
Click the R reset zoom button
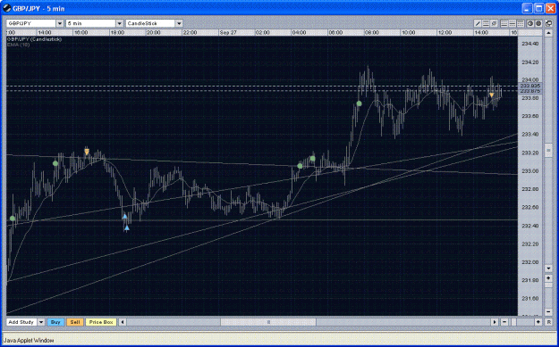point(548,322)
